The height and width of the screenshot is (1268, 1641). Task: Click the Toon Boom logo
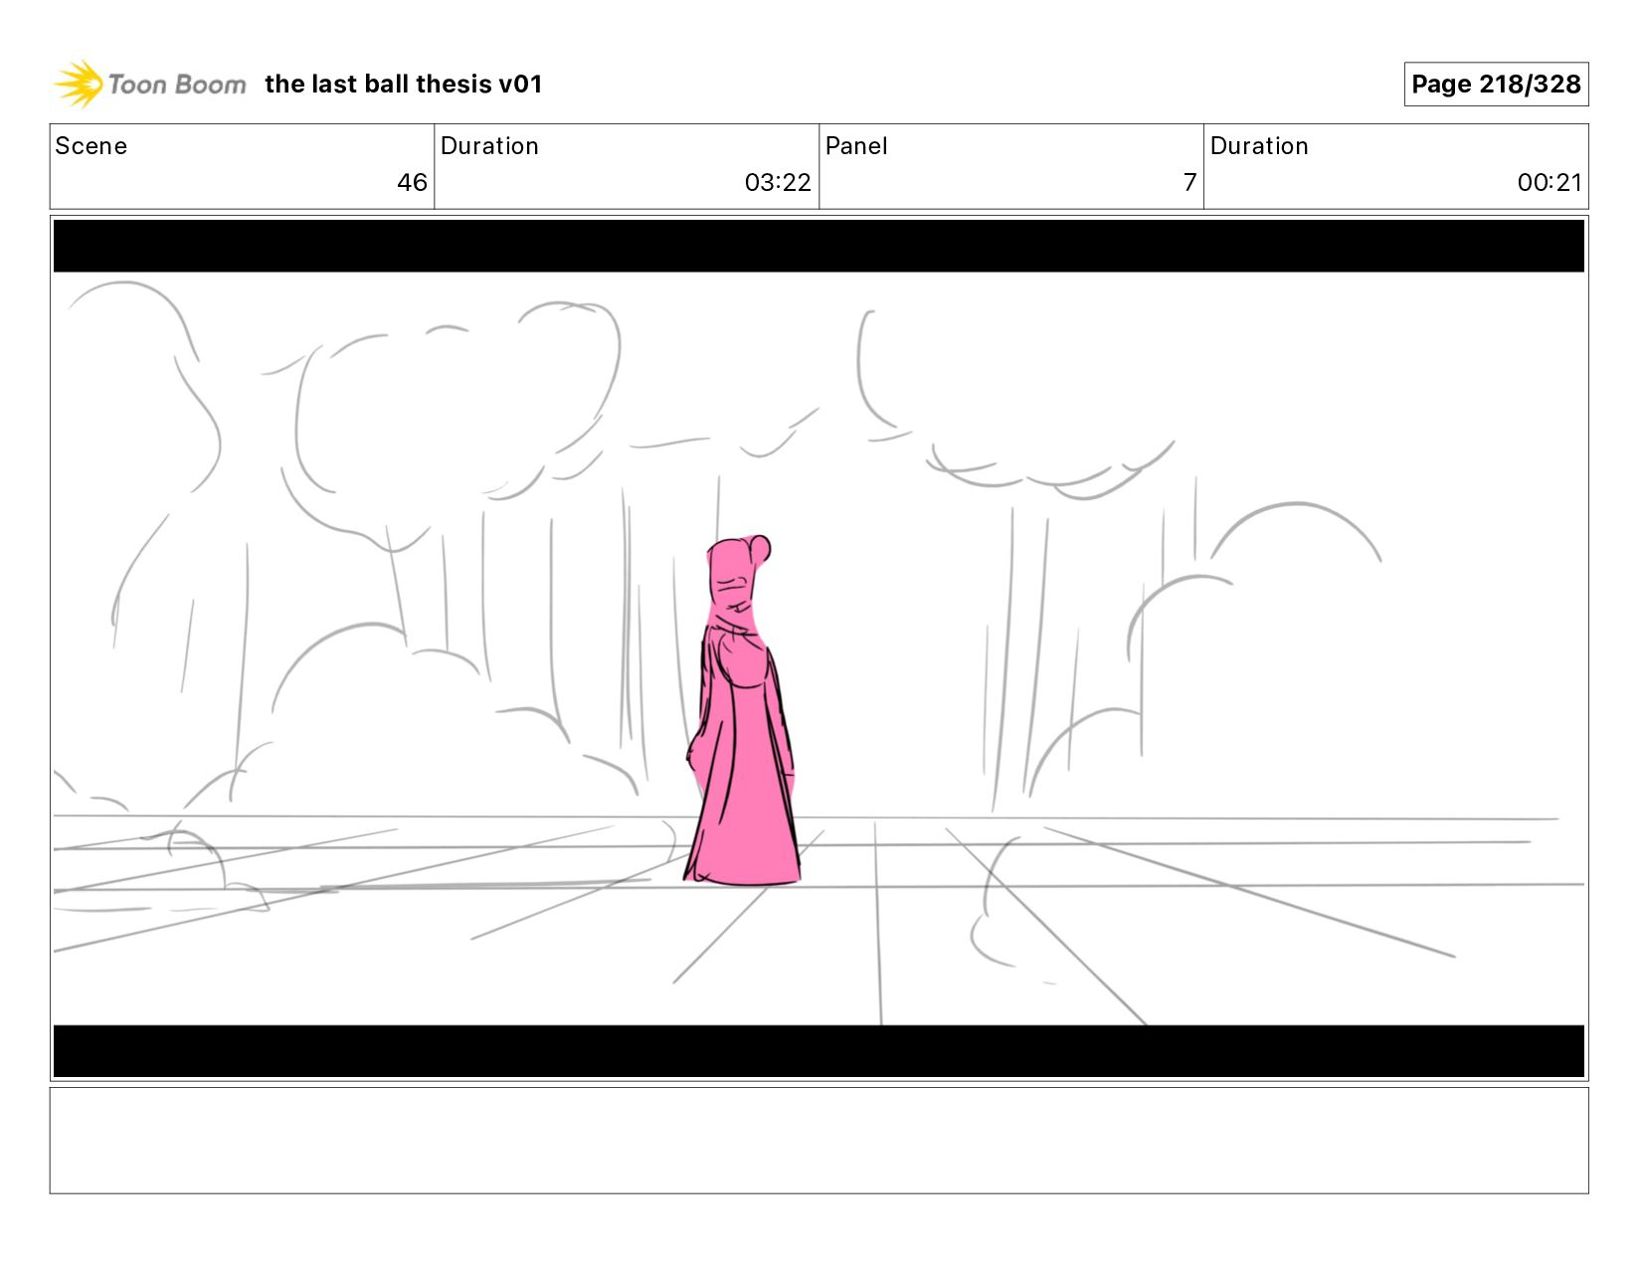tap(149, 84)
